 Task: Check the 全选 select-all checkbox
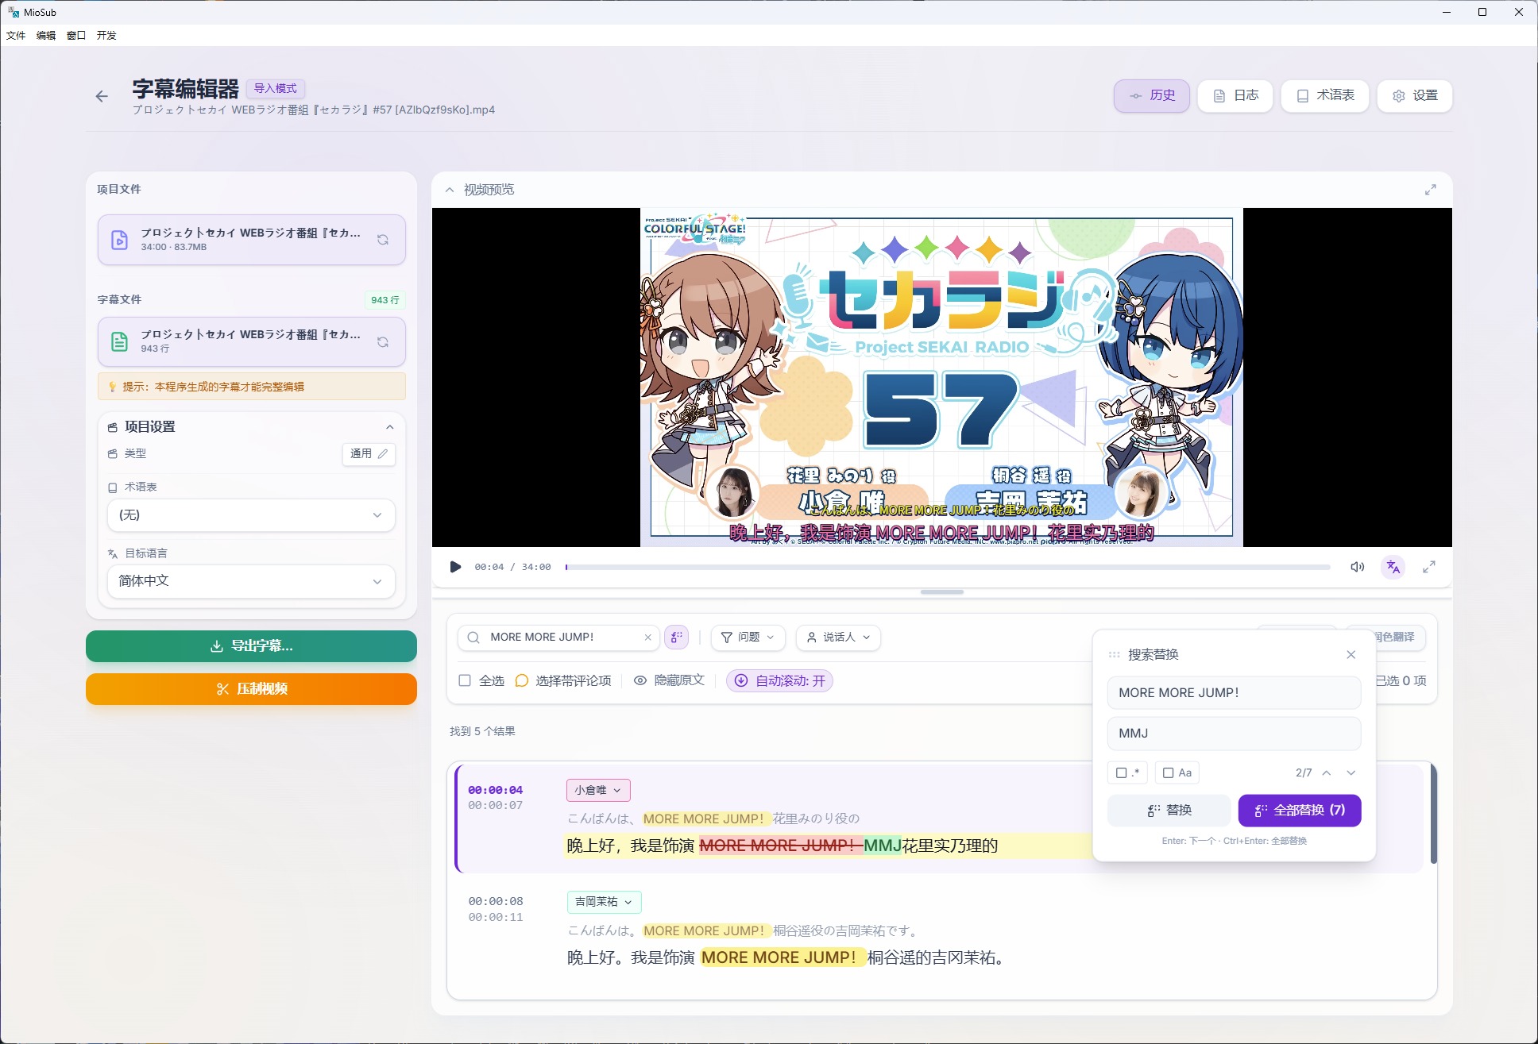(465, 681)
